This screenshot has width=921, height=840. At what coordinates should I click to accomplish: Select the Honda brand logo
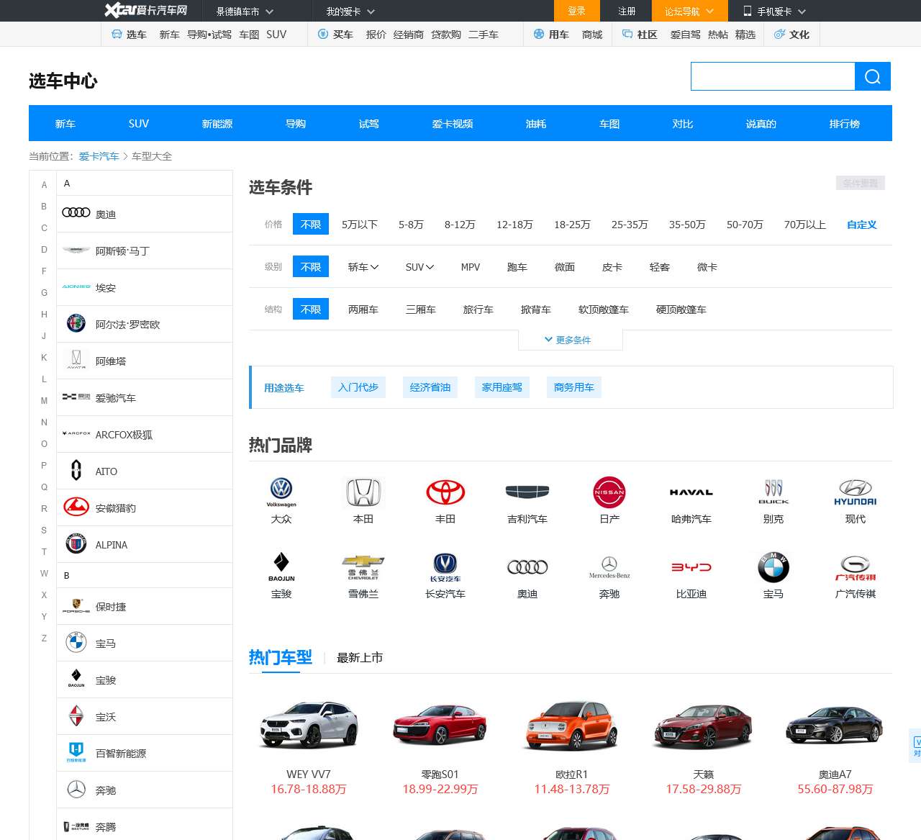coord(363,492)
